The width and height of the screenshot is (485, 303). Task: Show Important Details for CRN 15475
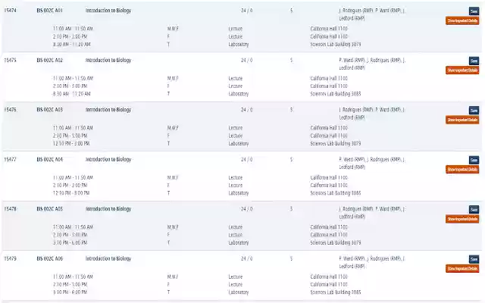pos(462,70)
